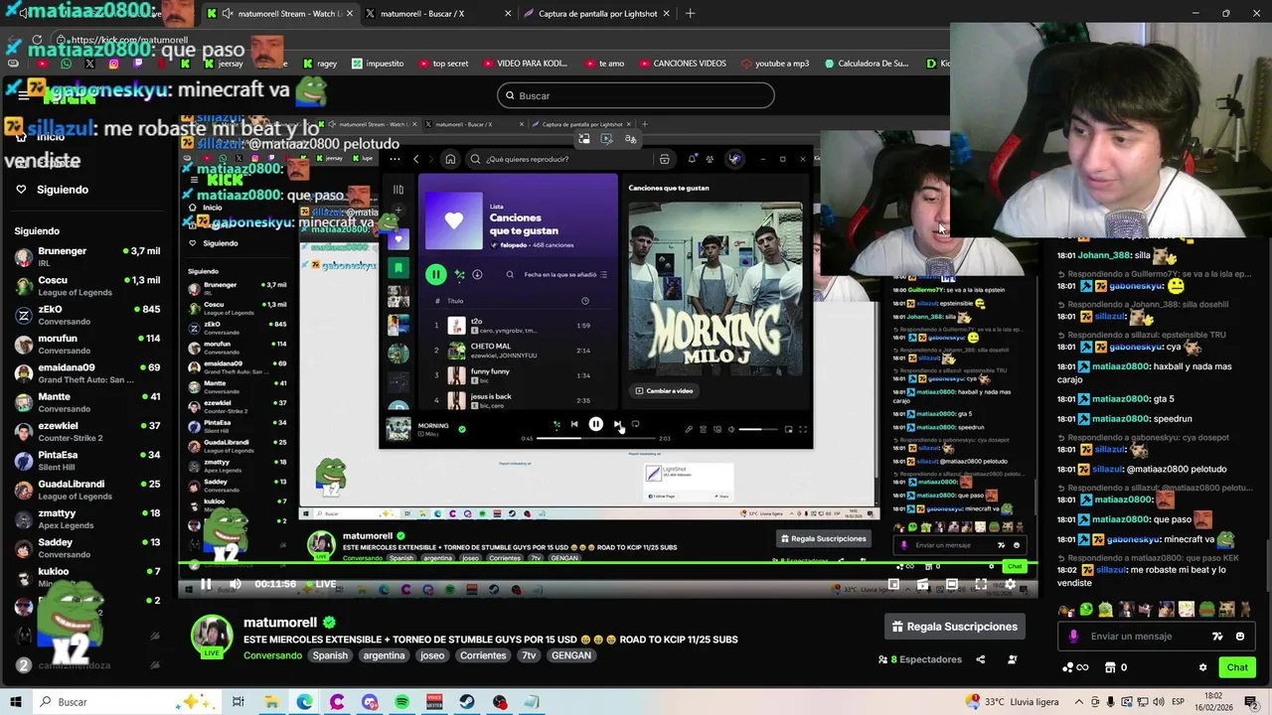This screenshot has width=1272, height=715.
Task: Open channel points icon below chat
Action: click(x=1075, y=667)
